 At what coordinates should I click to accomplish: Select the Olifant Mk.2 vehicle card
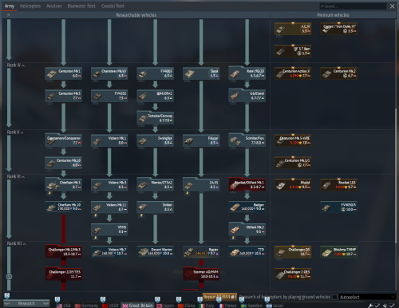tap(247, 230)
